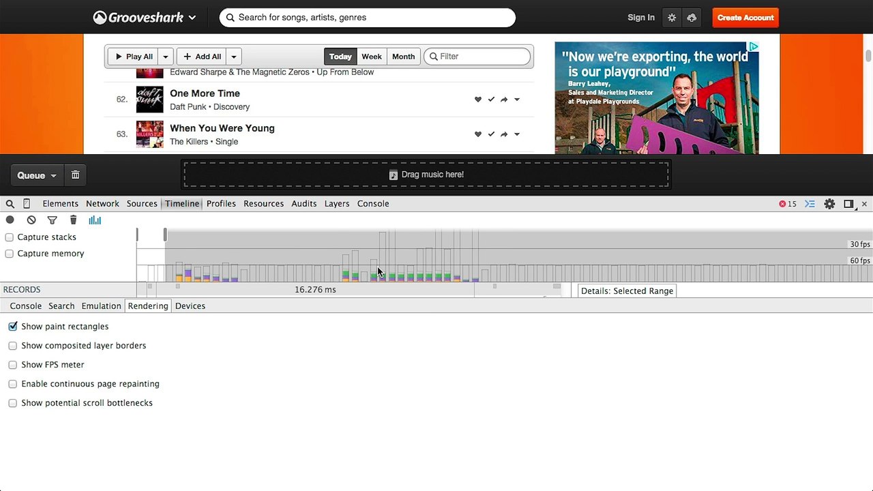Click the Sign In link
873x491 pixels.
[x=641, y=18]
